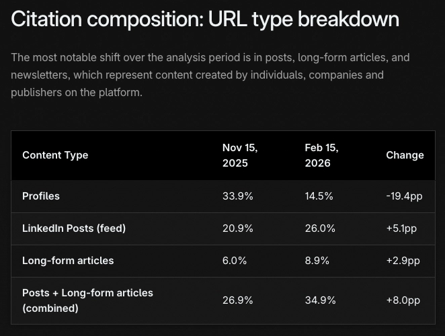Viewport: 445px width, 336px height.
Task: Click the Feb 15, 2026 column header
Action: (321, 155)
